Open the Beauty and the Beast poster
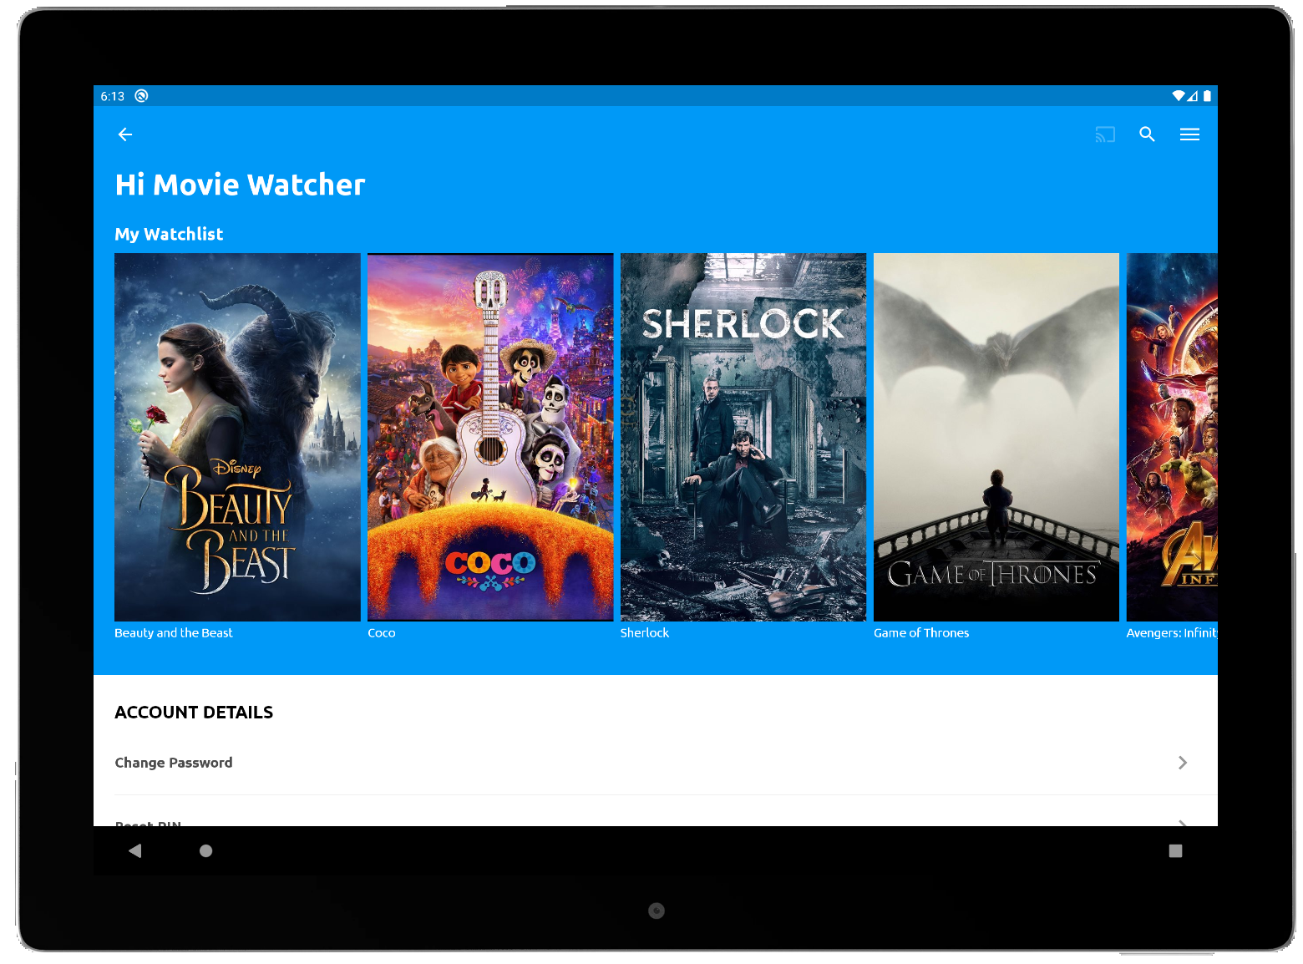The height and width of the screenshot is (964, 1303). click(x=237, y=437)
